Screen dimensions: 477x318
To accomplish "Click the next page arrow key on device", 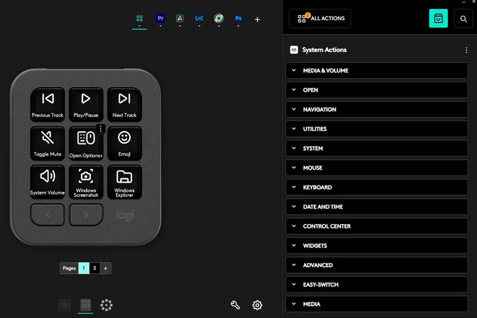I will (86, 215).
